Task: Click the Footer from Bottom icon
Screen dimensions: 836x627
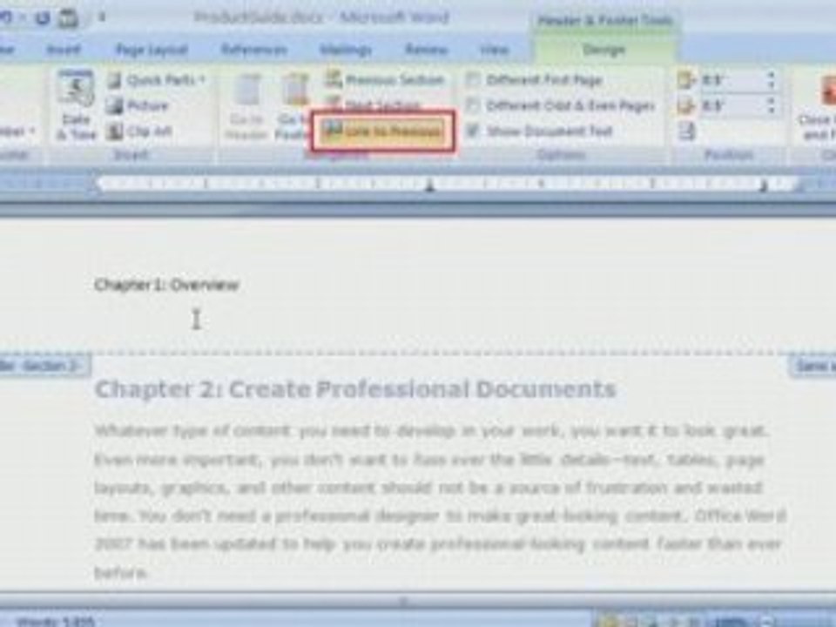Action: pos(687,106)
